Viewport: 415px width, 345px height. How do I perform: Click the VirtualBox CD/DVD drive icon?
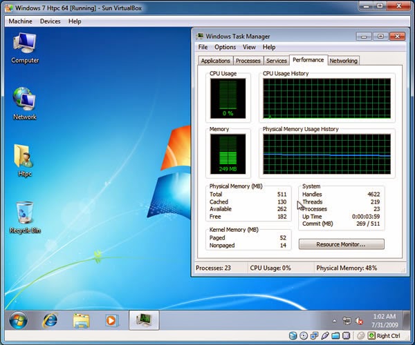[x=304, y=336]
